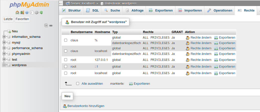Click the mysql database cylinder icon

coord(9,42)
